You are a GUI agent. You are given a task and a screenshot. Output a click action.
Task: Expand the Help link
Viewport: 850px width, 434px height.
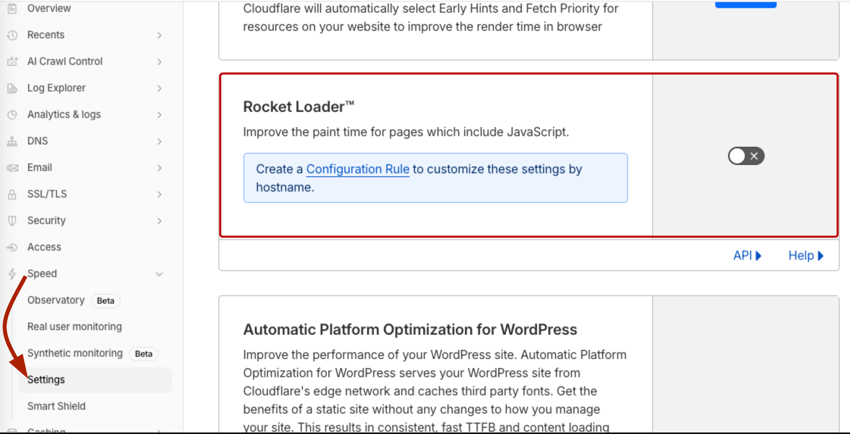pos(806,256)
